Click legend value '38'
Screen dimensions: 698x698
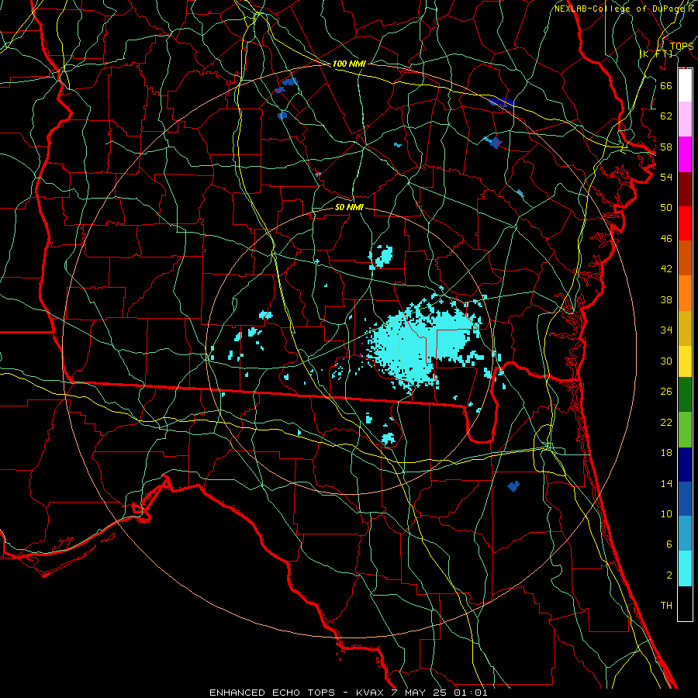pyautogui.click(x=666, y=299)
